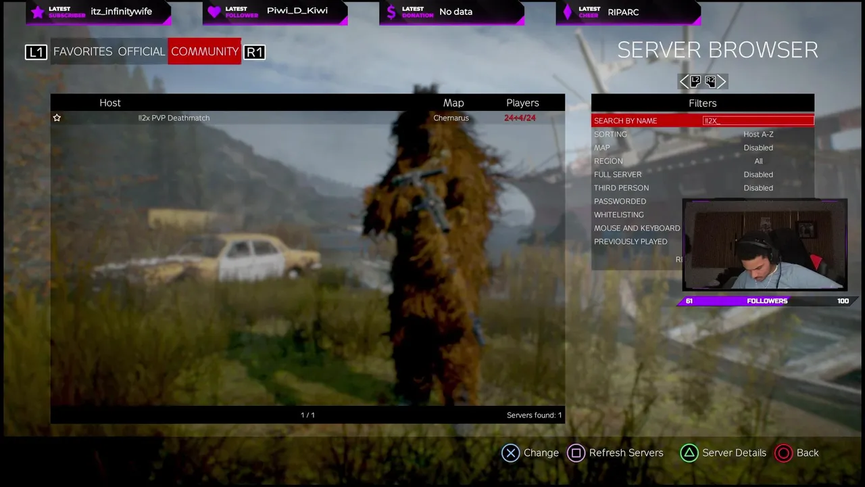This screenshot has width=865, height=487.
Task: Click the Server Details label
Action: click(734, 453)
